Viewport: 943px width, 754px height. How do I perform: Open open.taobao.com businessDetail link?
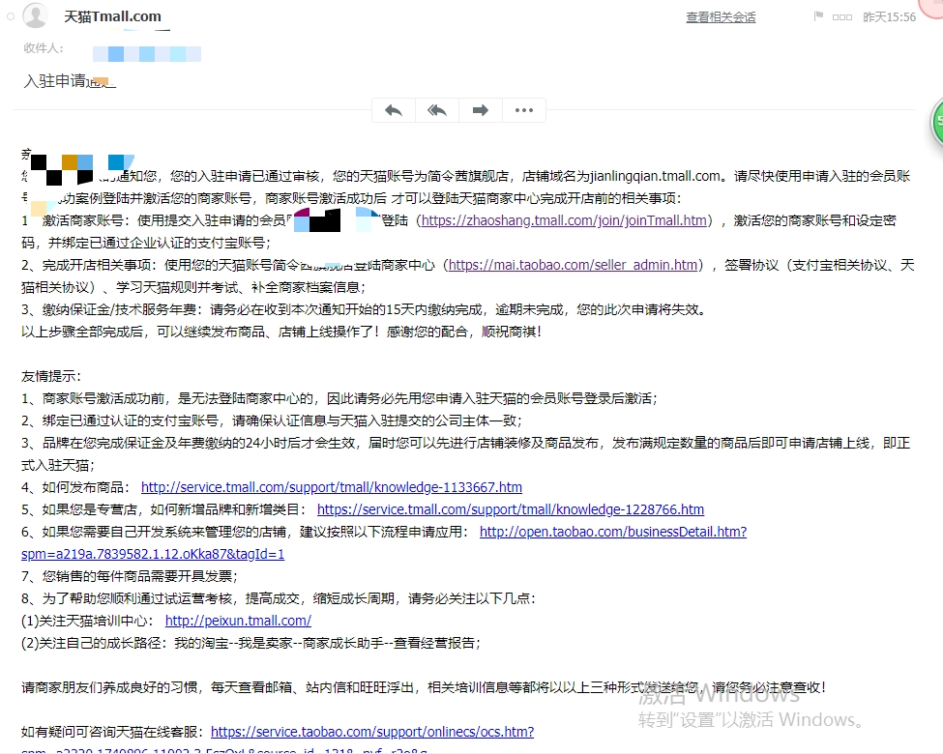click(613, 532)
